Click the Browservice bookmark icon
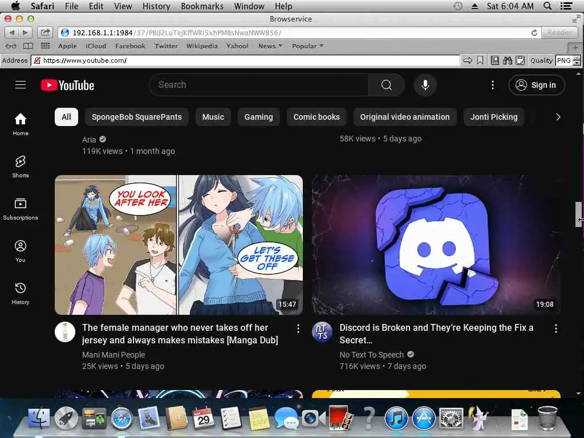The height and width of the screenshot is (438, 584). (x=480, y=60)
